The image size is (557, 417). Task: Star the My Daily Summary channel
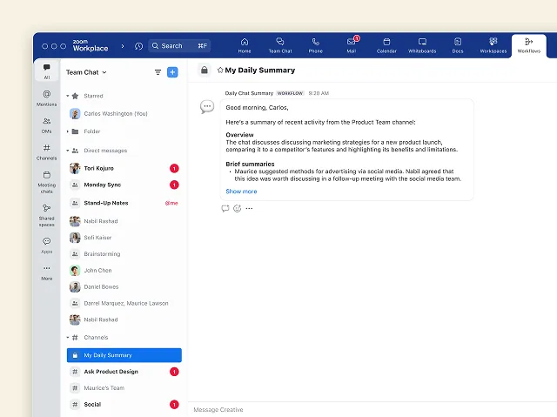click(220, 71)
